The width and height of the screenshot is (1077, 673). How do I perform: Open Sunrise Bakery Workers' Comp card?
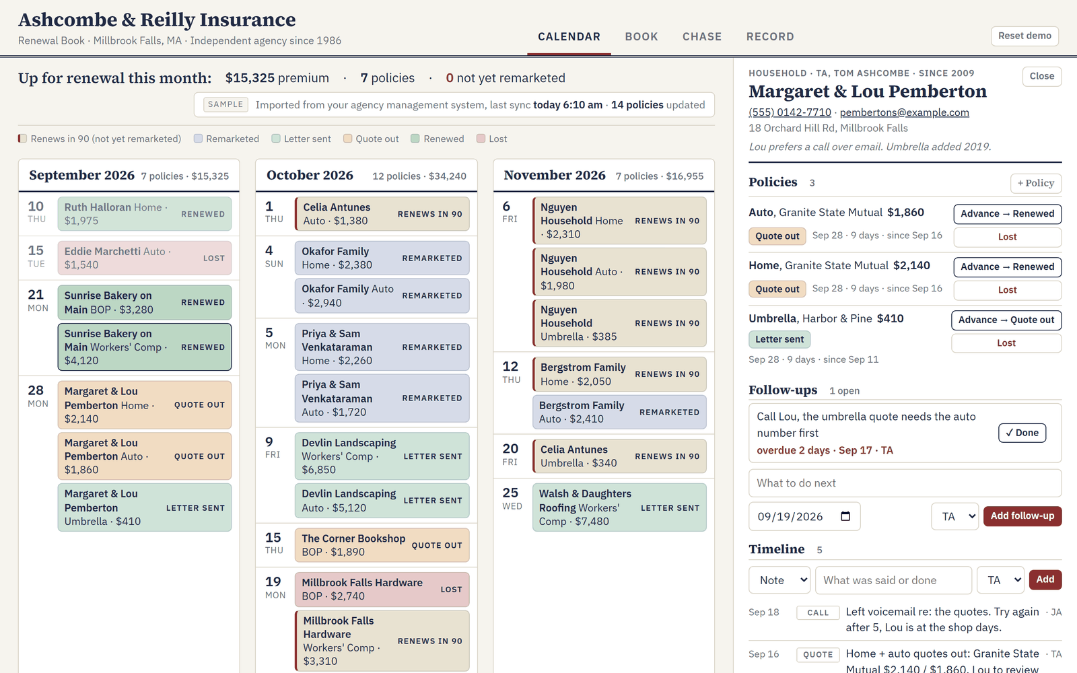[144, 347]
